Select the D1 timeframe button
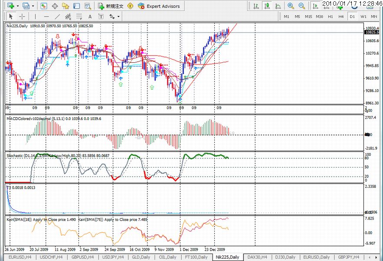The width and height of the screenshot is (383, 261). click(352, 16)
